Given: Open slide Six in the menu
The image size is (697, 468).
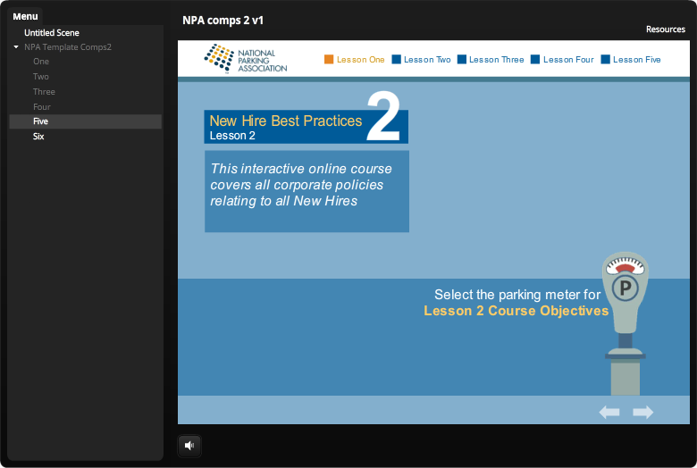Looking at the screenshot, I should coord(38,137).
